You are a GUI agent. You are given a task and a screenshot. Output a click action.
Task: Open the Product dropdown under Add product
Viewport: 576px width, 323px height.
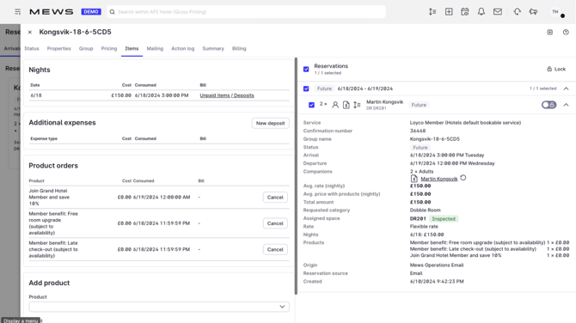pyautogui.click(x=159, y=307)
